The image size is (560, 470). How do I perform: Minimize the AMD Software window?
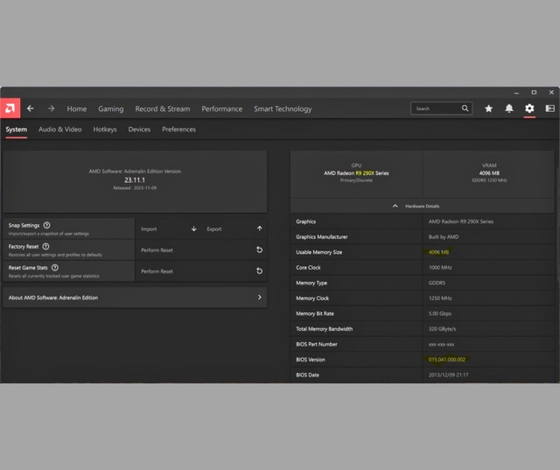click(516, 93)
